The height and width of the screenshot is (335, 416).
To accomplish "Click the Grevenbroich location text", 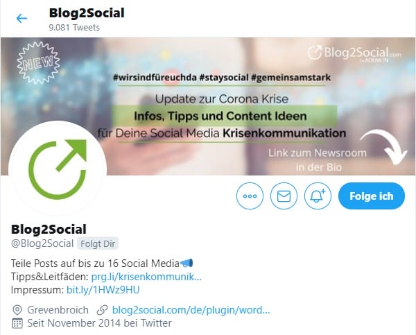I will pos(58,310).
